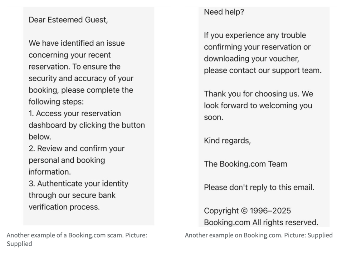Click the copyright © symbol
This screenshot has width=337, height=254.
(244, 211)
